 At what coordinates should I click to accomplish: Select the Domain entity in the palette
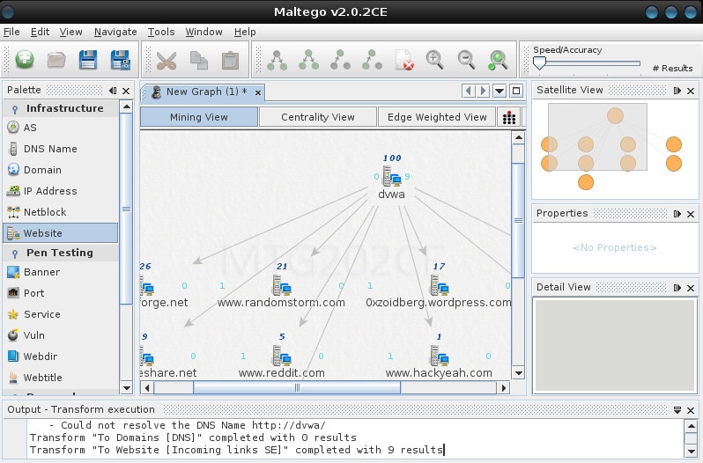[61, 170]
